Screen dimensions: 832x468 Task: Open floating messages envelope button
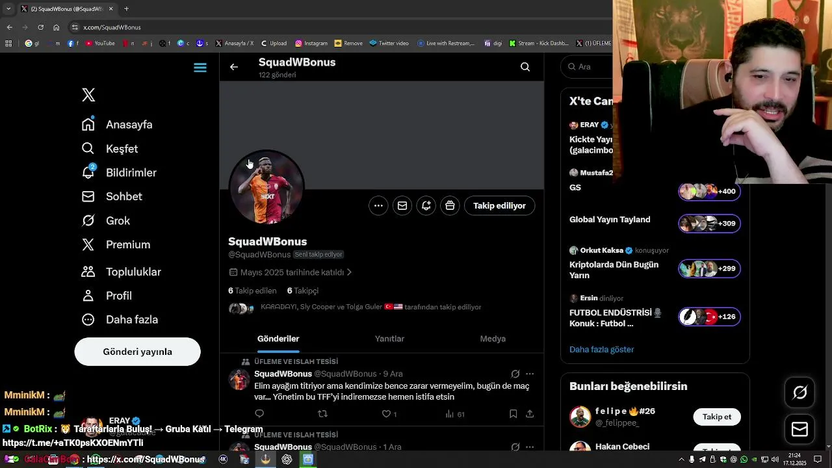[799, 429]
